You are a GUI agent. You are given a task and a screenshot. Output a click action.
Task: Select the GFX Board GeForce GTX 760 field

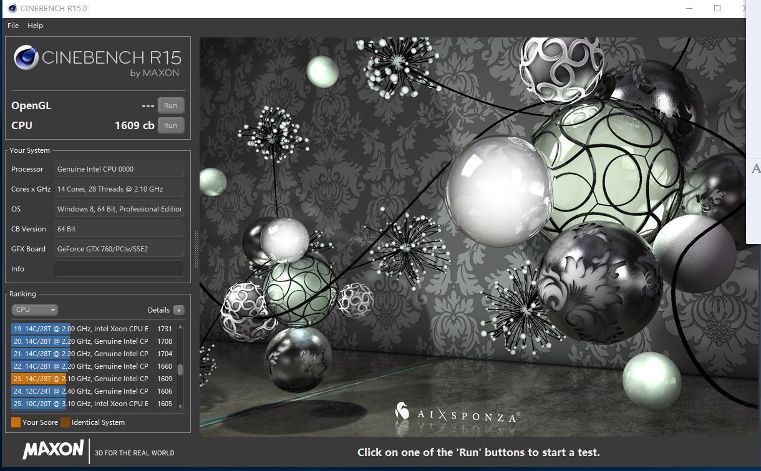[x=119, y=249]
